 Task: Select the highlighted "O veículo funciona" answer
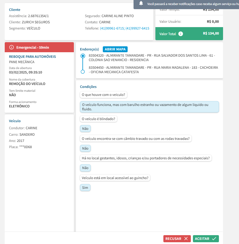coord(149,107)
